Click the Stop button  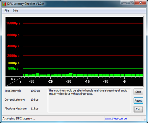point(138,92)
